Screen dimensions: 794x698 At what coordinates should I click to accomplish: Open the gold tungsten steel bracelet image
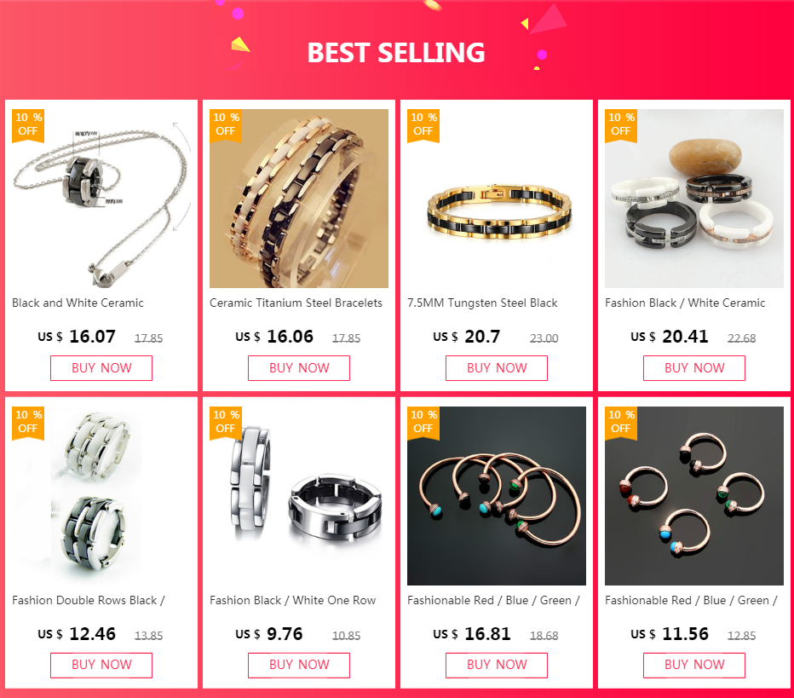[x=497, y=199]
